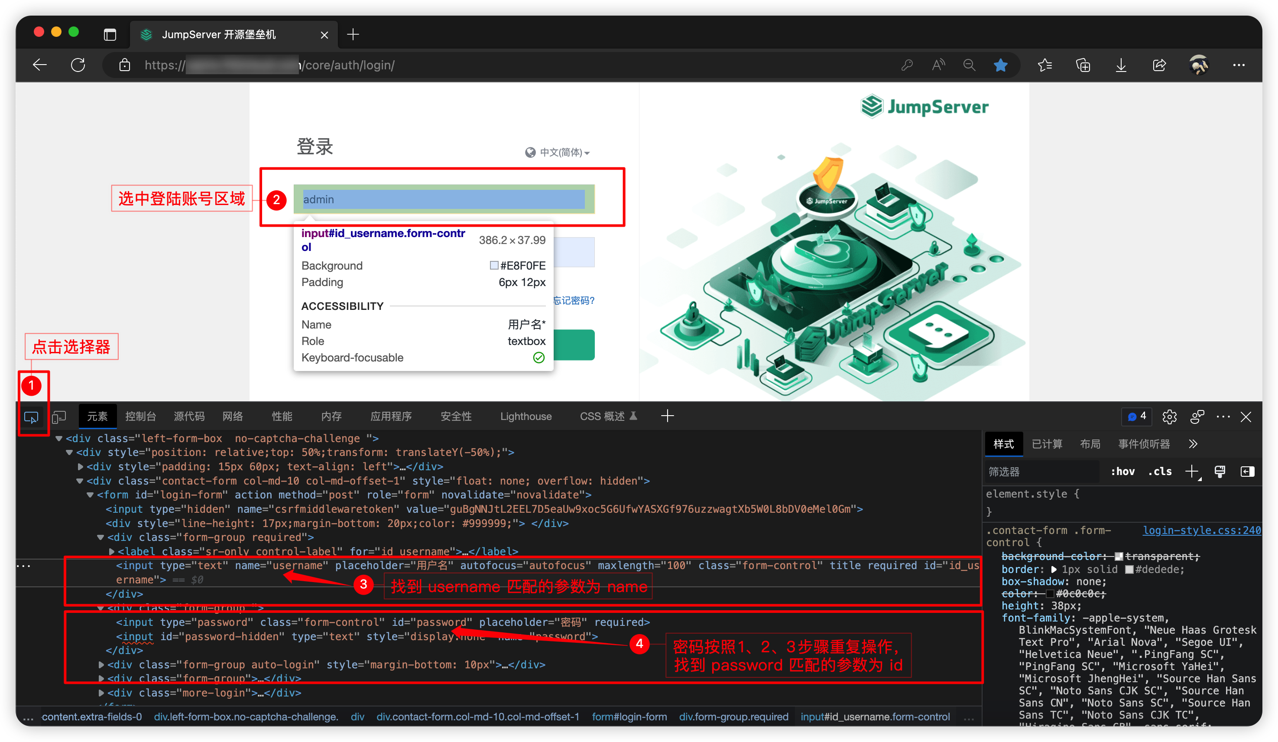Expand the form-group auto-login div
1278x742 pixels.
click(x=101, y=664)
